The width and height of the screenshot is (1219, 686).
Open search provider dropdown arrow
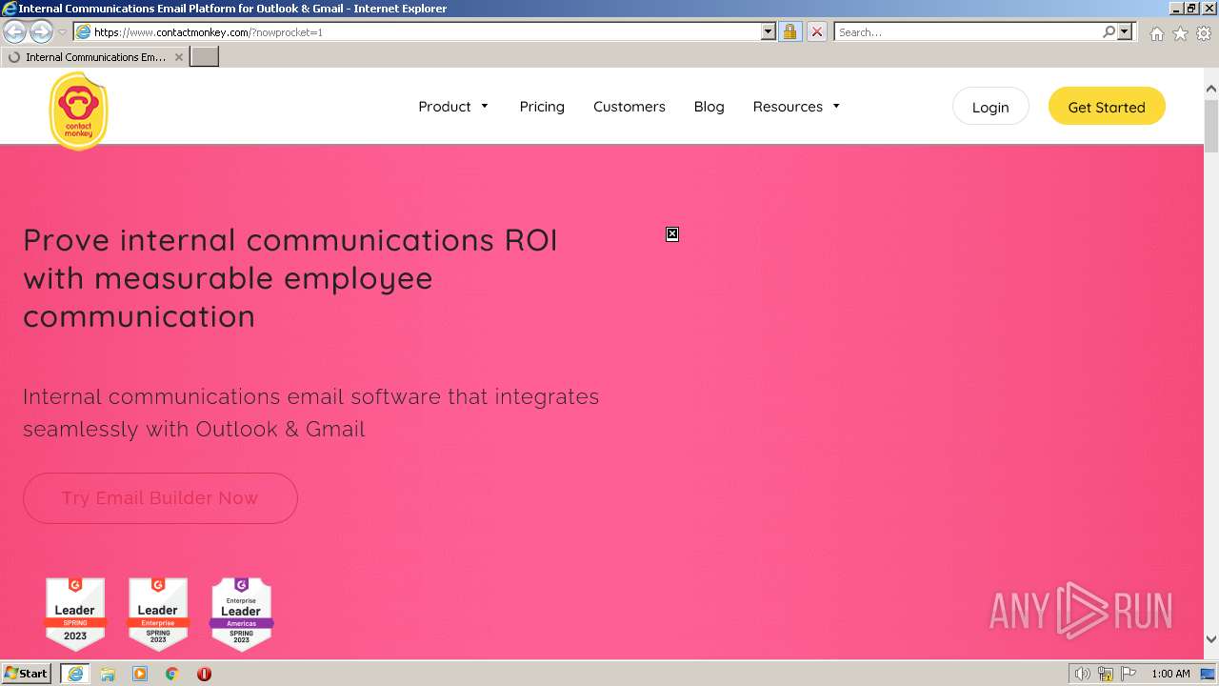1125,31
